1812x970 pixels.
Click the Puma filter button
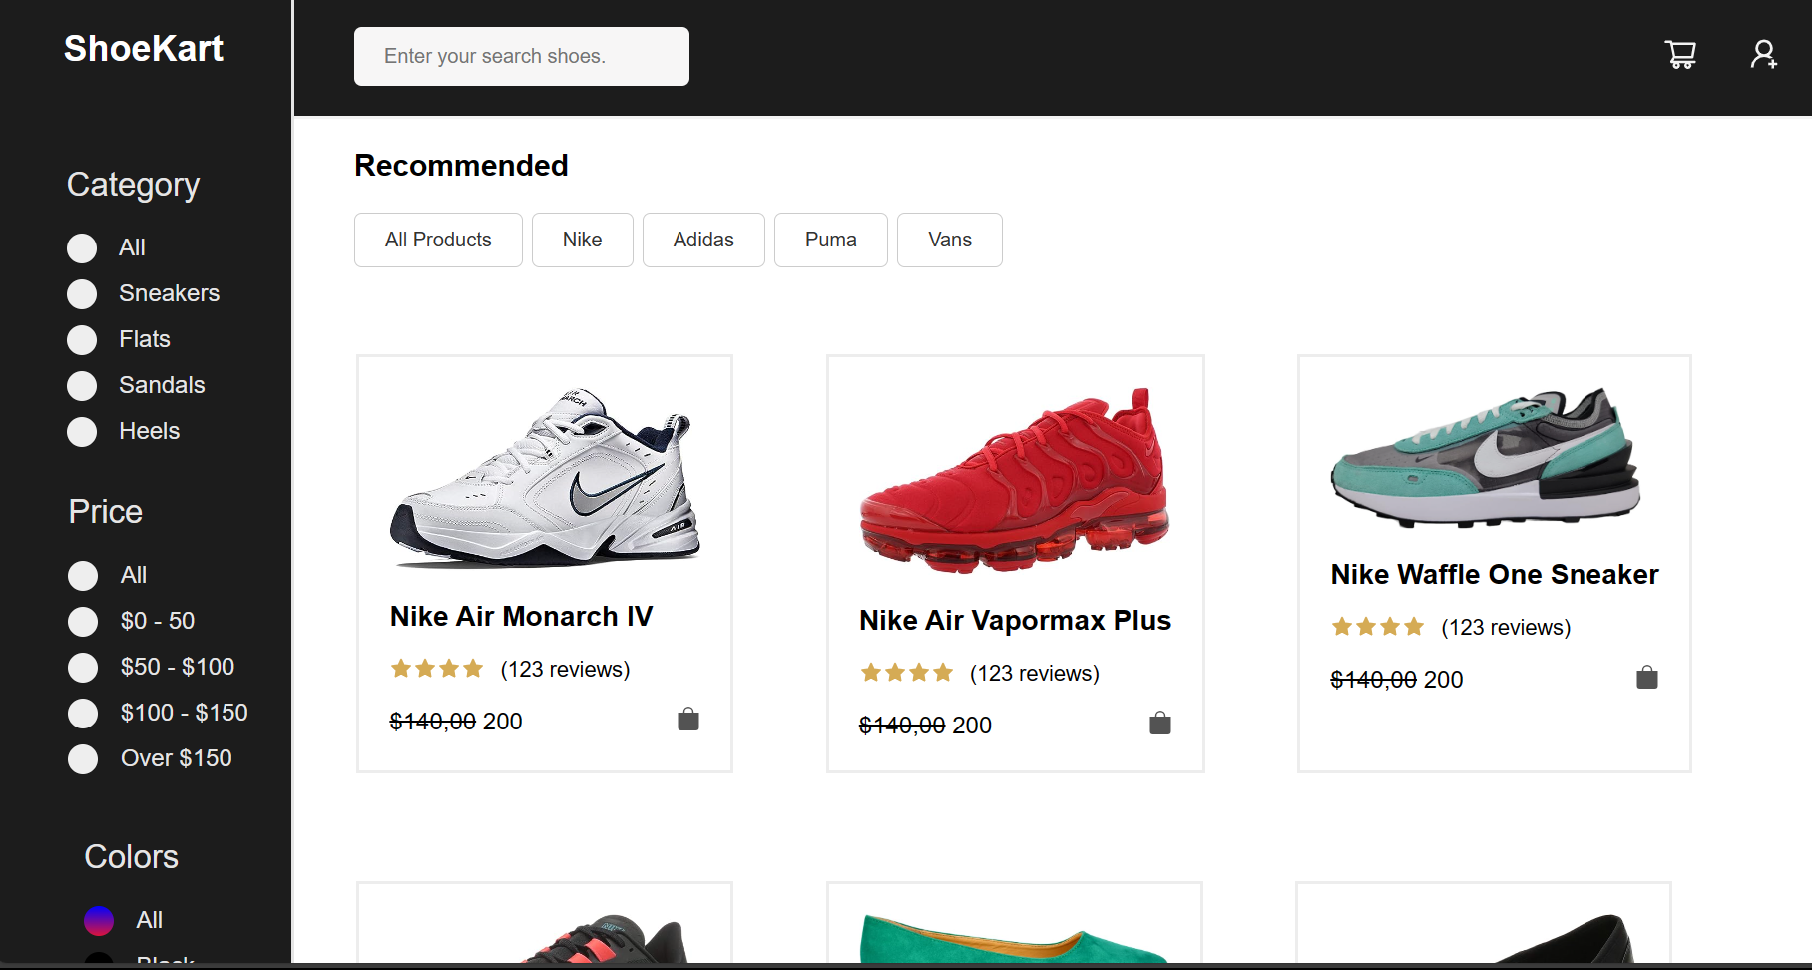click(x=830, y=240)
